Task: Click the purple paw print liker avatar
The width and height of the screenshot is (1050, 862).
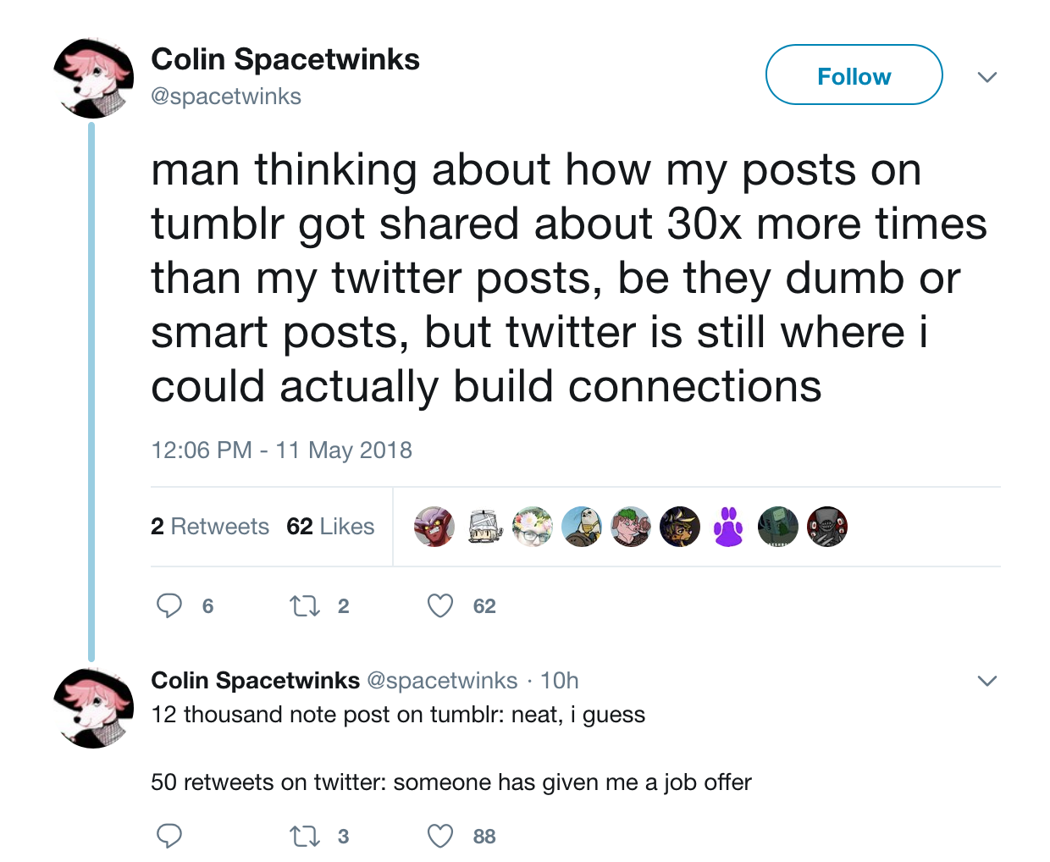Action: [x=728, y=527]
